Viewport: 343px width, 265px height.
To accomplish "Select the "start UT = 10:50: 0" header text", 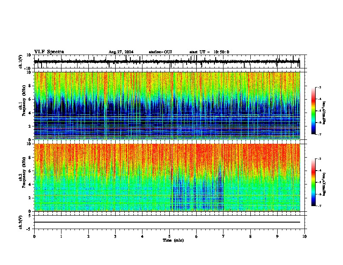I will (x=209, y=52).
